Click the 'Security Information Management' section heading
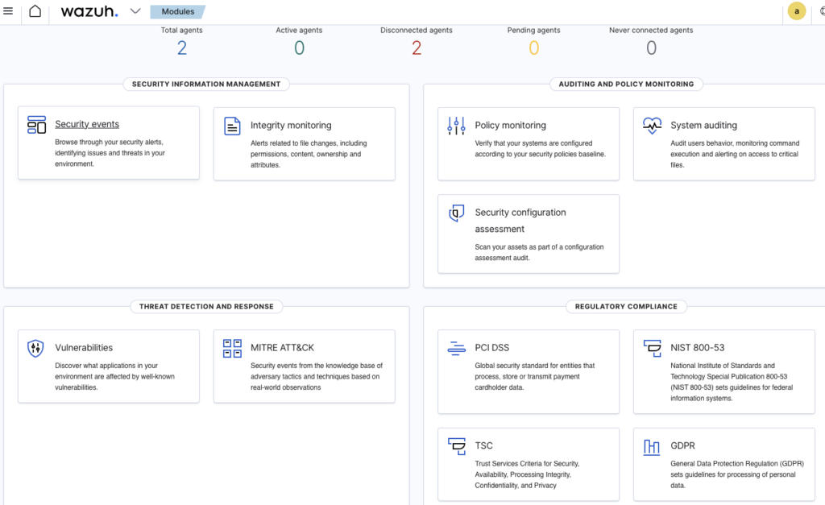 point(206,84)
